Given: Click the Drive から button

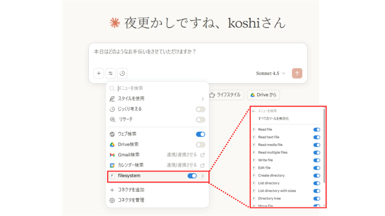Looking at the screenshot, I should [x=263, y=95].
